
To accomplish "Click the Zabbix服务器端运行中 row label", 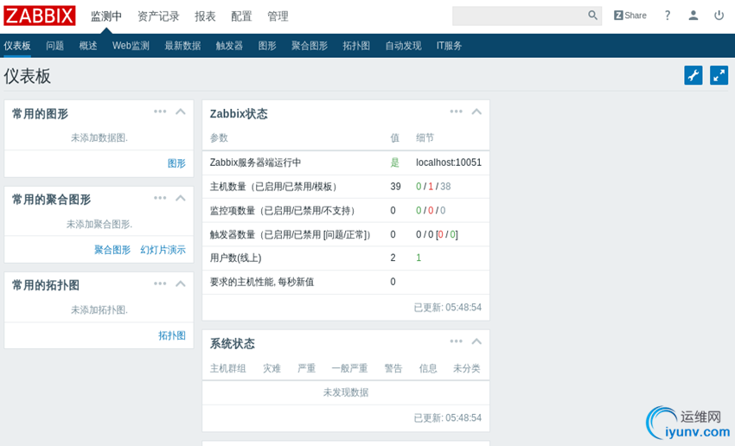I will (255, 162).
